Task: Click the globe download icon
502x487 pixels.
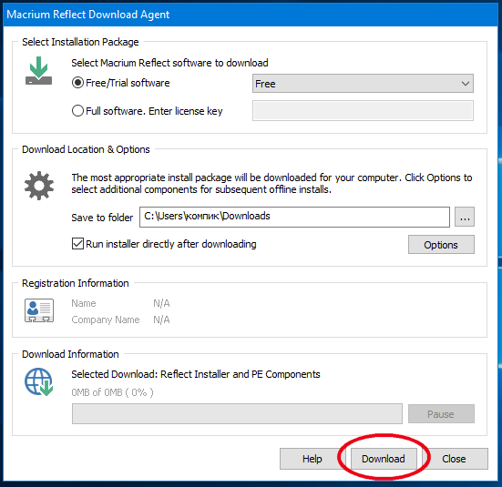Action: coord(39,381)
